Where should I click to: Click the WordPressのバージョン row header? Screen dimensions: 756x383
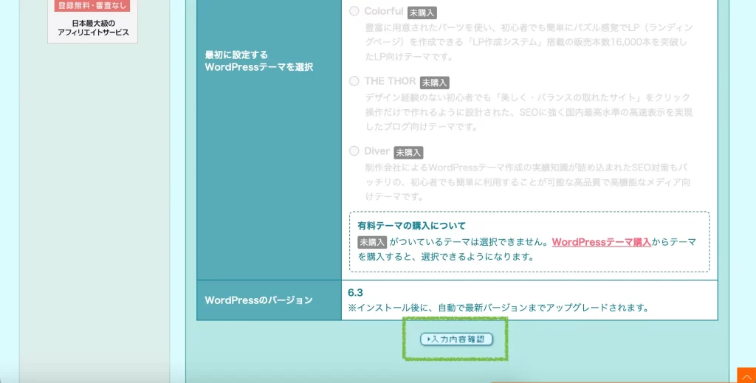258,300
